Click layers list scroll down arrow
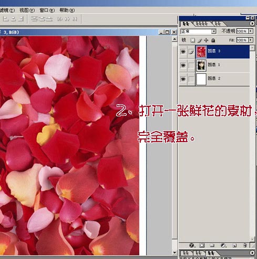The image size is (257, 259). coord(252,239)
